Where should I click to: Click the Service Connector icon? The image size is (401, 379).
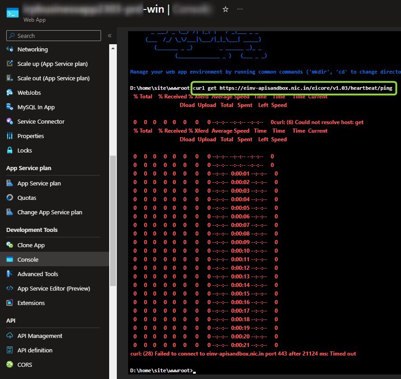click(x=9, y=122)
